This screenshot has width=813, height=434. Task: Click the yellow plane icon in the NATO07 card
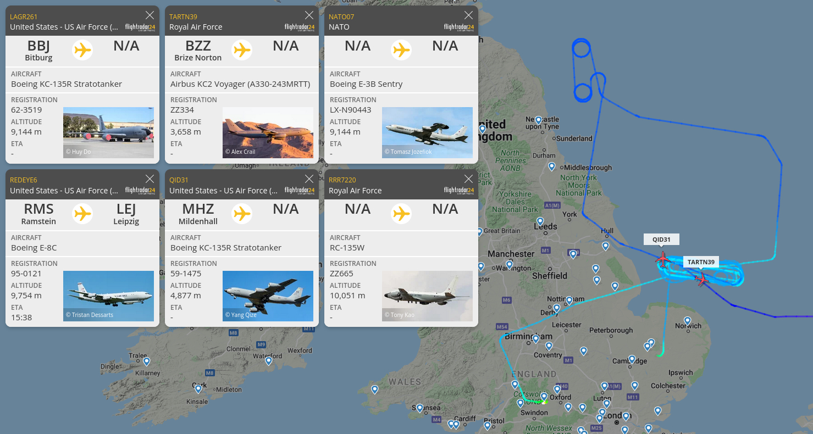(x=401, y=50)
